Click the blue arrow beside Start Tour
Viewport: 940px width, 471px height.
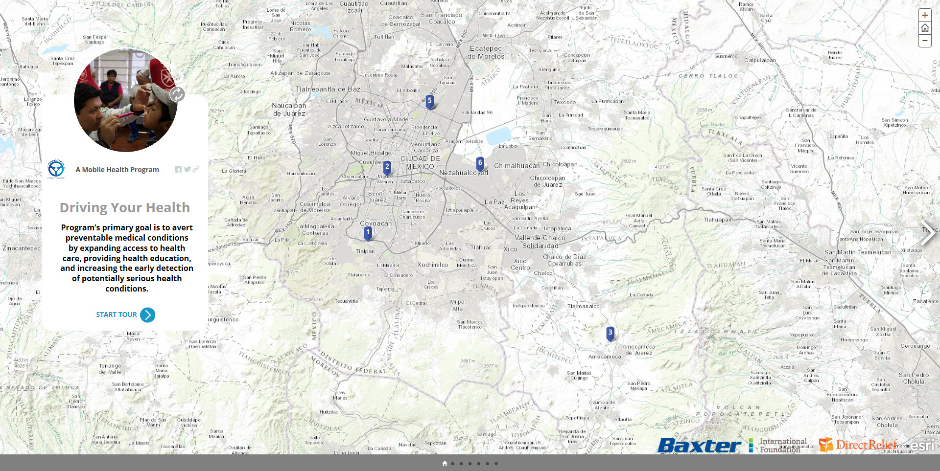coord(147,315)
